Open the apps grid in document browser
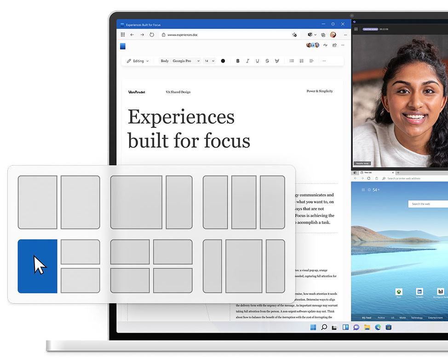The width and height of the screenshot is (448, 363). 123,35
